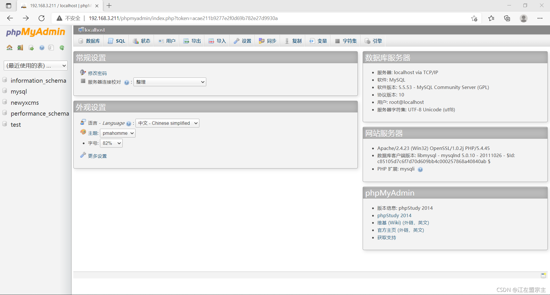The image size is (550, 295).
Task: Click the 获取支持 link
Action: coord(386,237)
